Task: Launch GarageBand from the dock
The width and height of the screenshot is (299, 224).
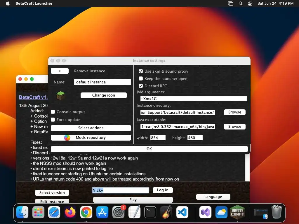Action: (x=166, y=212)
